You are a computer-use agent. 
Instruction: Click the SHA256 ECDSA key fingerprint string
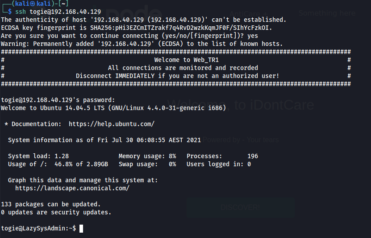pyautogui.click(x=180, y=28)
